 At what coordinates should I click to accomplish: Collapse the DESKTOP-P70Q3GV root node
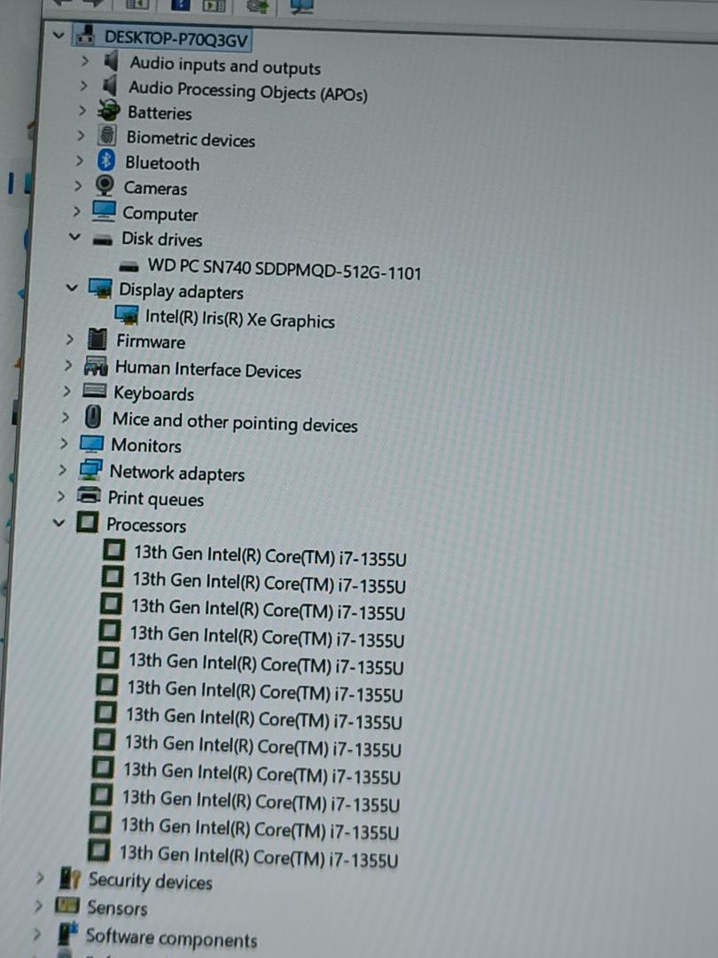point(59,35)
